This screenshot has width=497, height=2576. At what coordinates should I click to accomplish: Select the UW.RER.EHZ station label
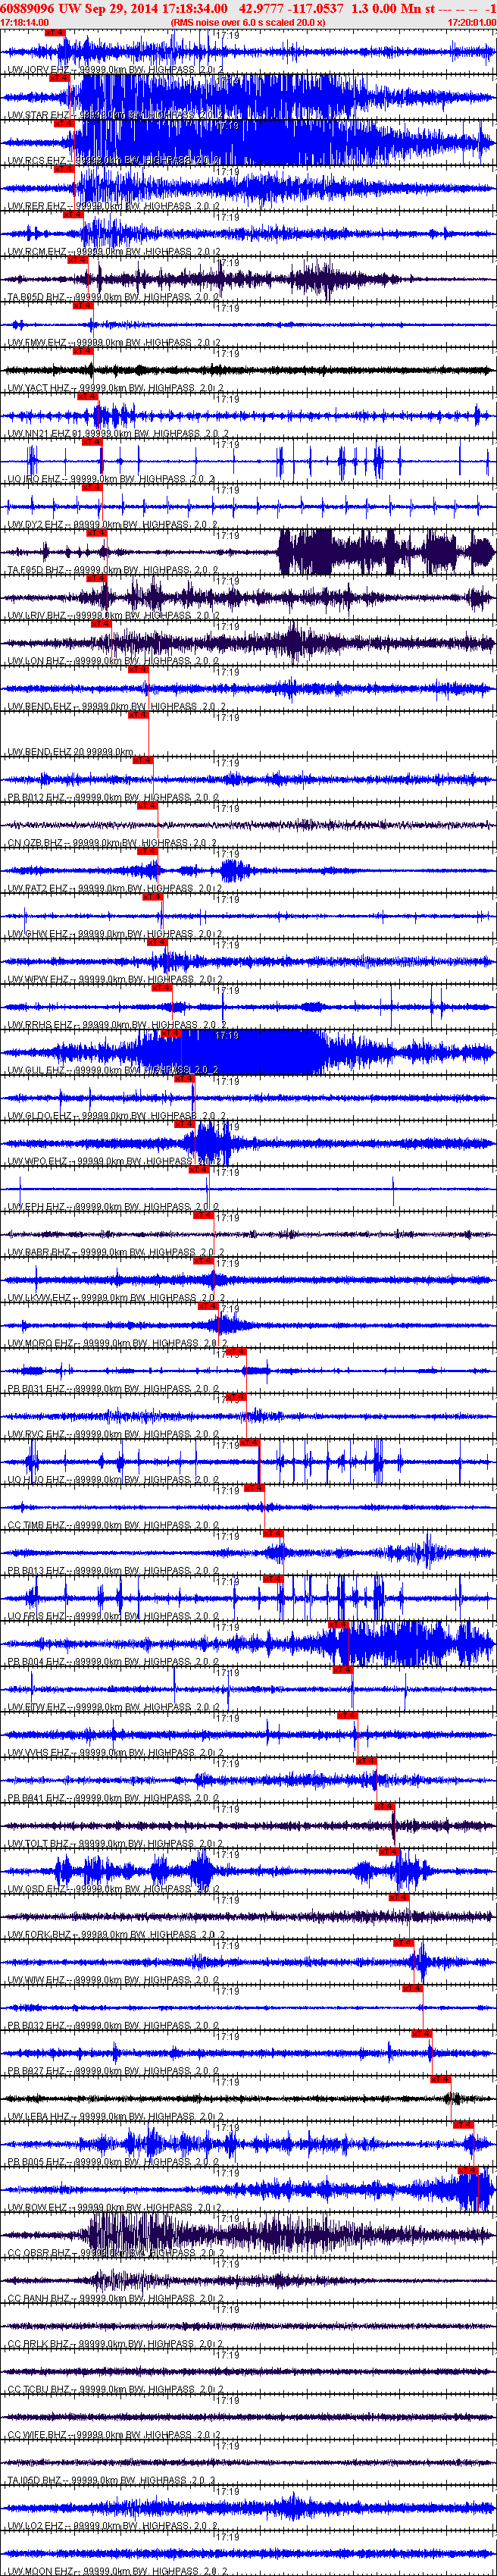(x=113, y=206)
